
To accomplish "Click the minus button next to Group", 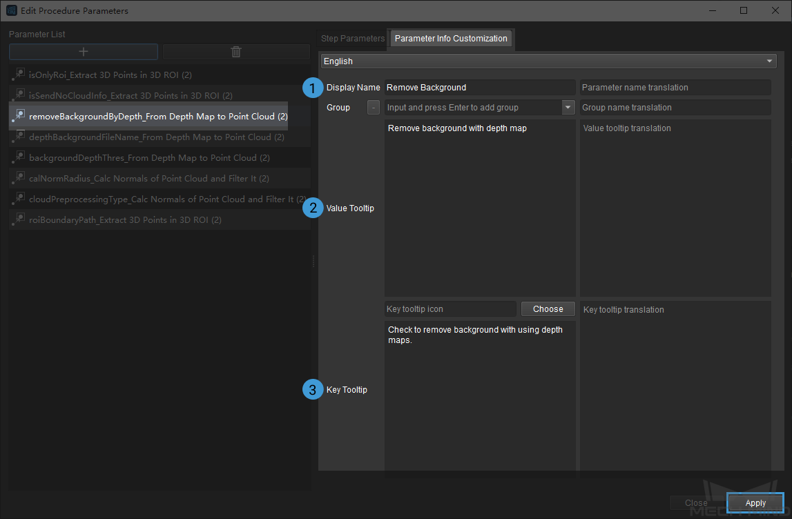I will (x=374, y=107).
